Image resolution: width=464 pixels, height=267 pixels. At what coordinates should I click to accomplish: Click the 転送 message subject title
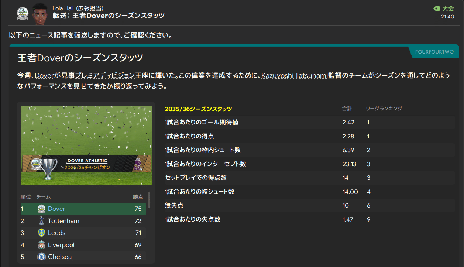109,16
